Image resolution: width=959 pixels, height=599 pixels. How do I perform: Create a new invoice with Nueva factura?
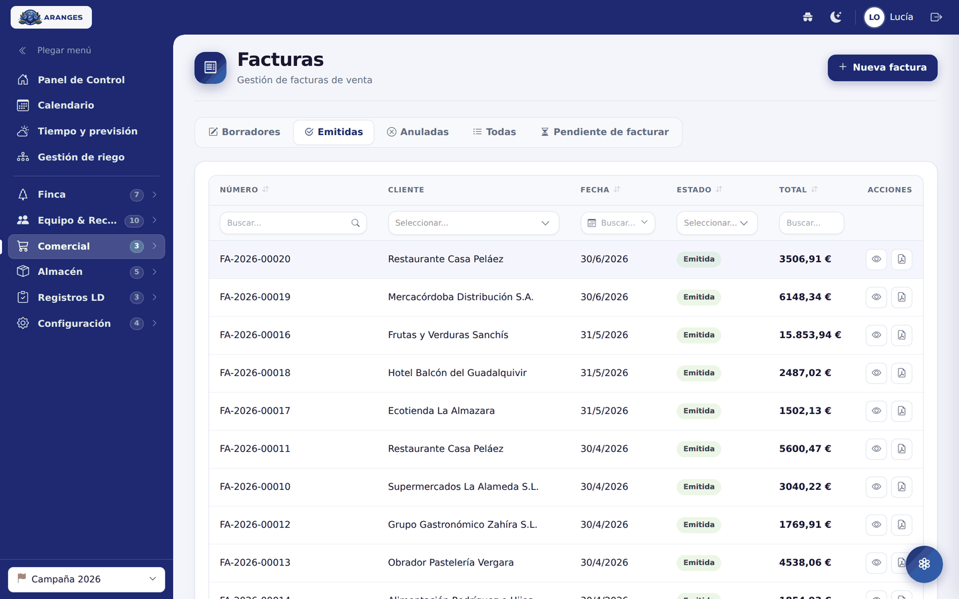[x=882, y=68]
